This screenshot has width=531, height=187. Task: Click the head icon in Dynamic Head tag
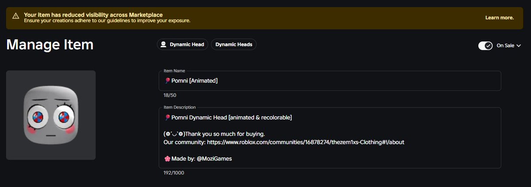[163, 44]
